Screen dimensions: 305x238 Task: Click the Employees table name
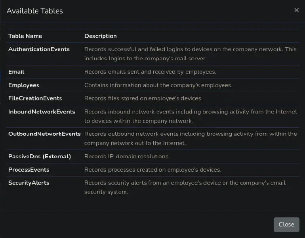(x=24, y=85)
